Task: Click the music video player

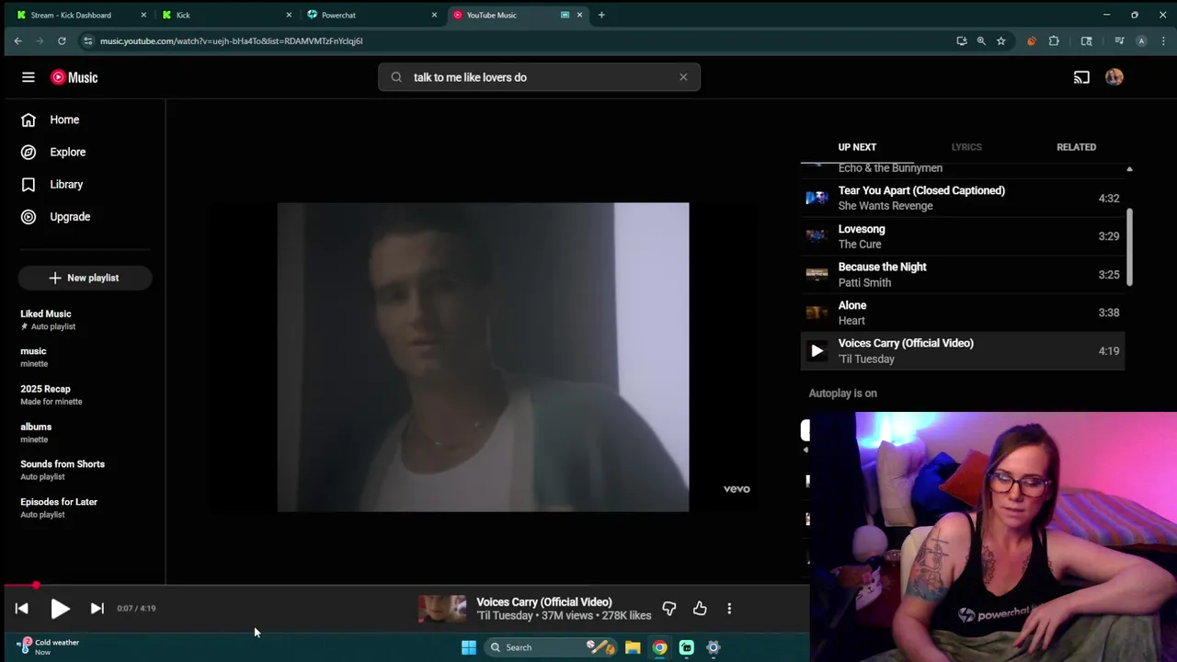Action: (483, 357)
